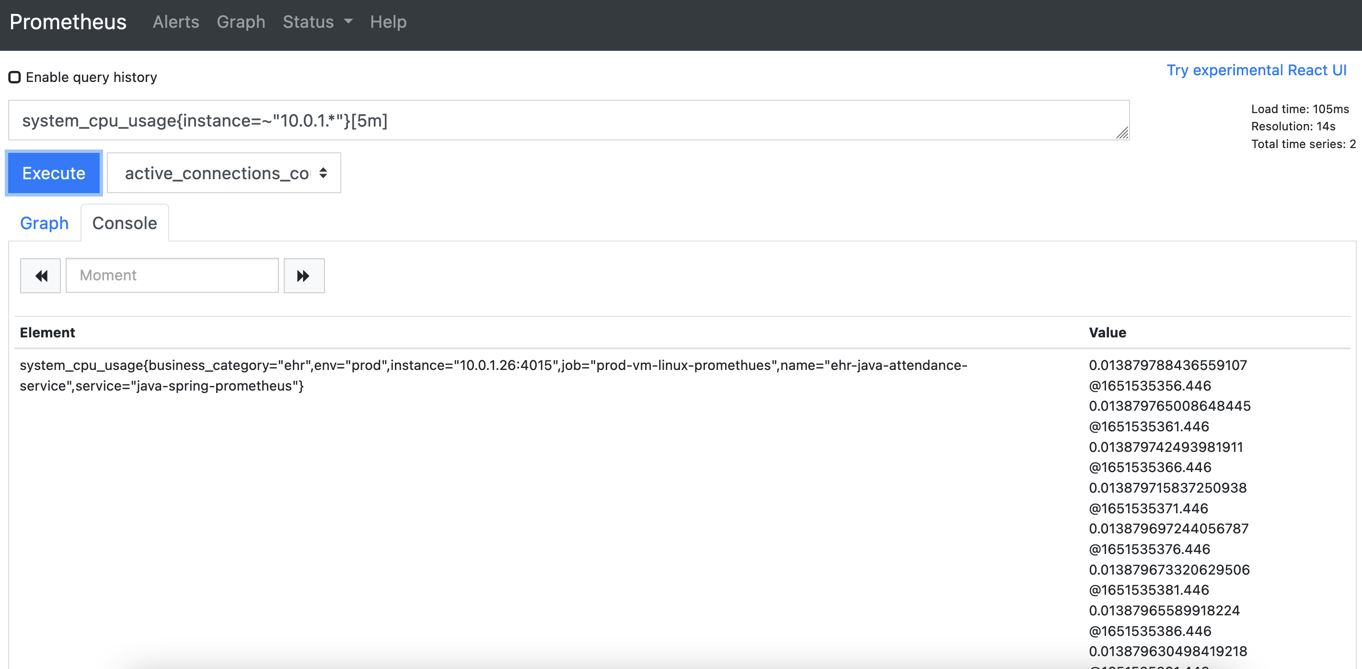
Task: Click timestamp @1651535356.446
Action: 1150,386
